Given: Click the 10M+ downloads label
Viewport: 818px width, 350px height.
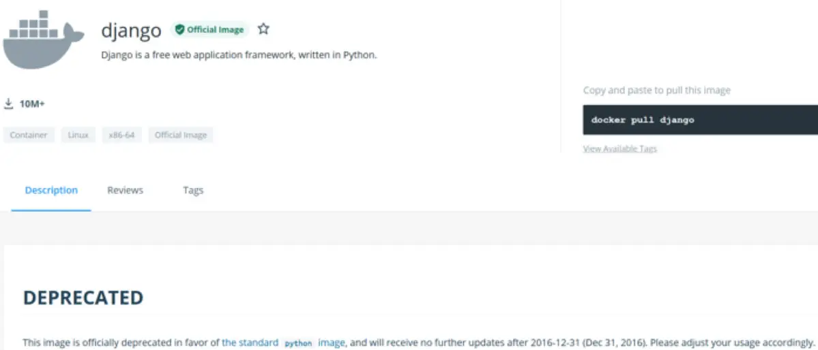Looking at the screenshot, I should point(32,104).
